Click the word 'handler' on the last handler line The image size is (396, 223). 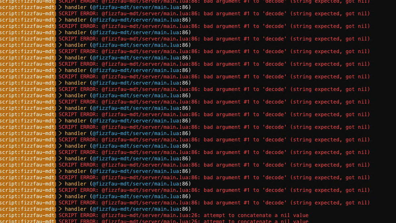tap(76, 209)
